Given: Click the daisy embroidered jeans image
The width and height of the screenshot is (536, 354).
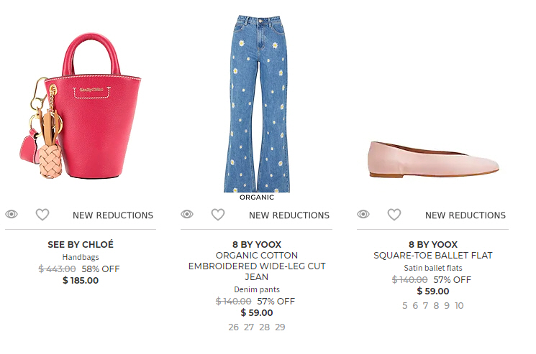Looking at the screenshot, I should (257, 103).
